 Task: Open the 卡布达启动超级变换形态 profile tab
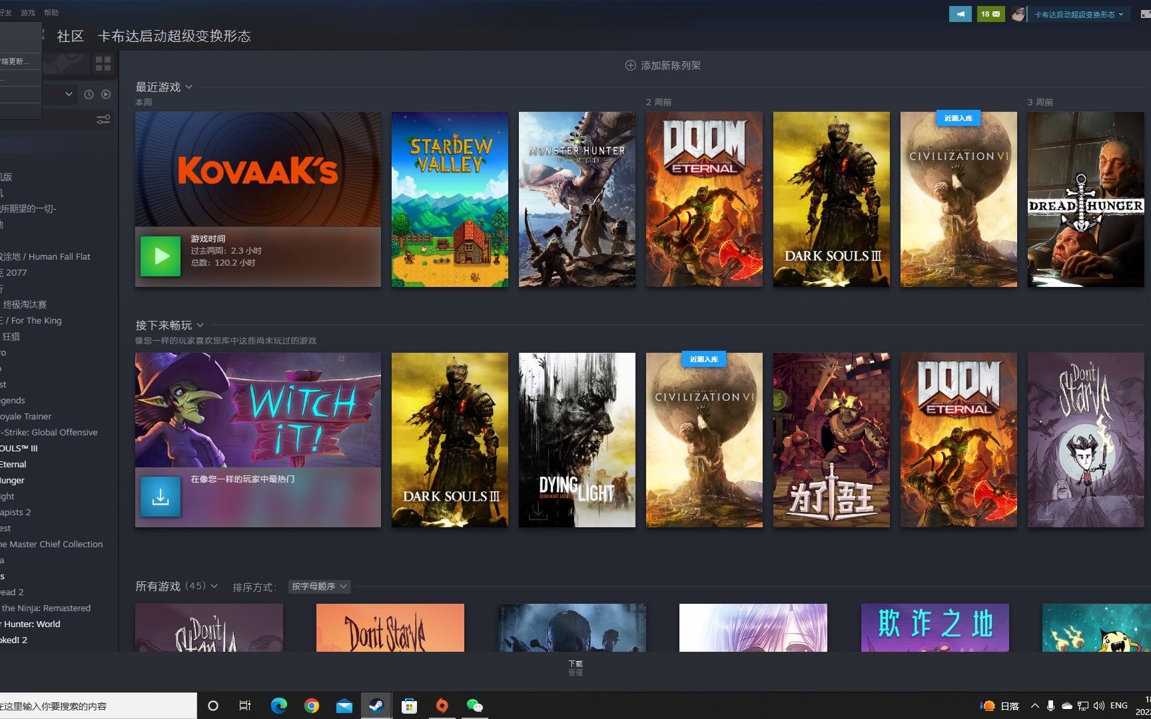[x=174, y=36]
